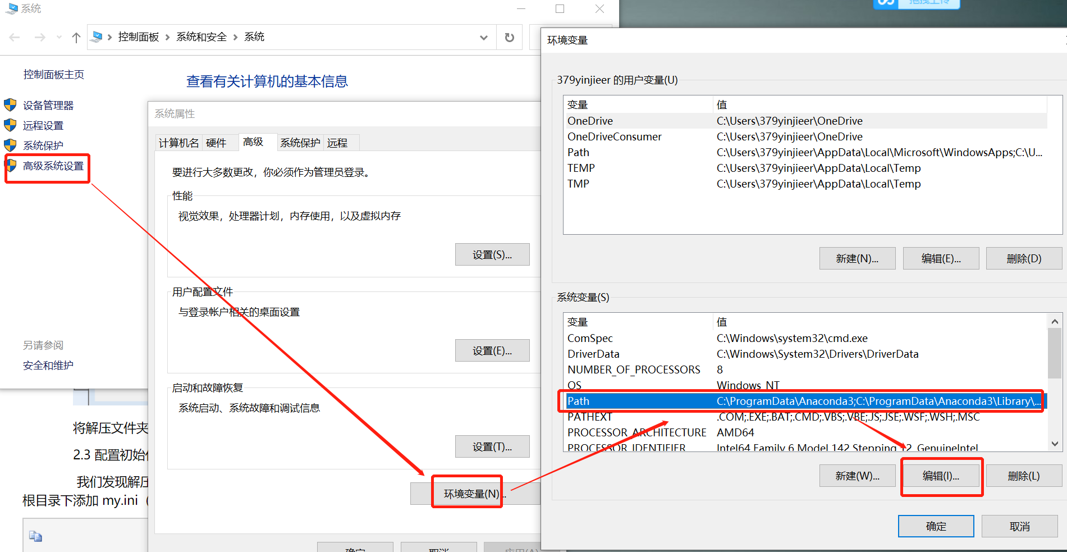Click 设置(S) performance button
This screenshot has height=552, width=1067.
[492, 255]
